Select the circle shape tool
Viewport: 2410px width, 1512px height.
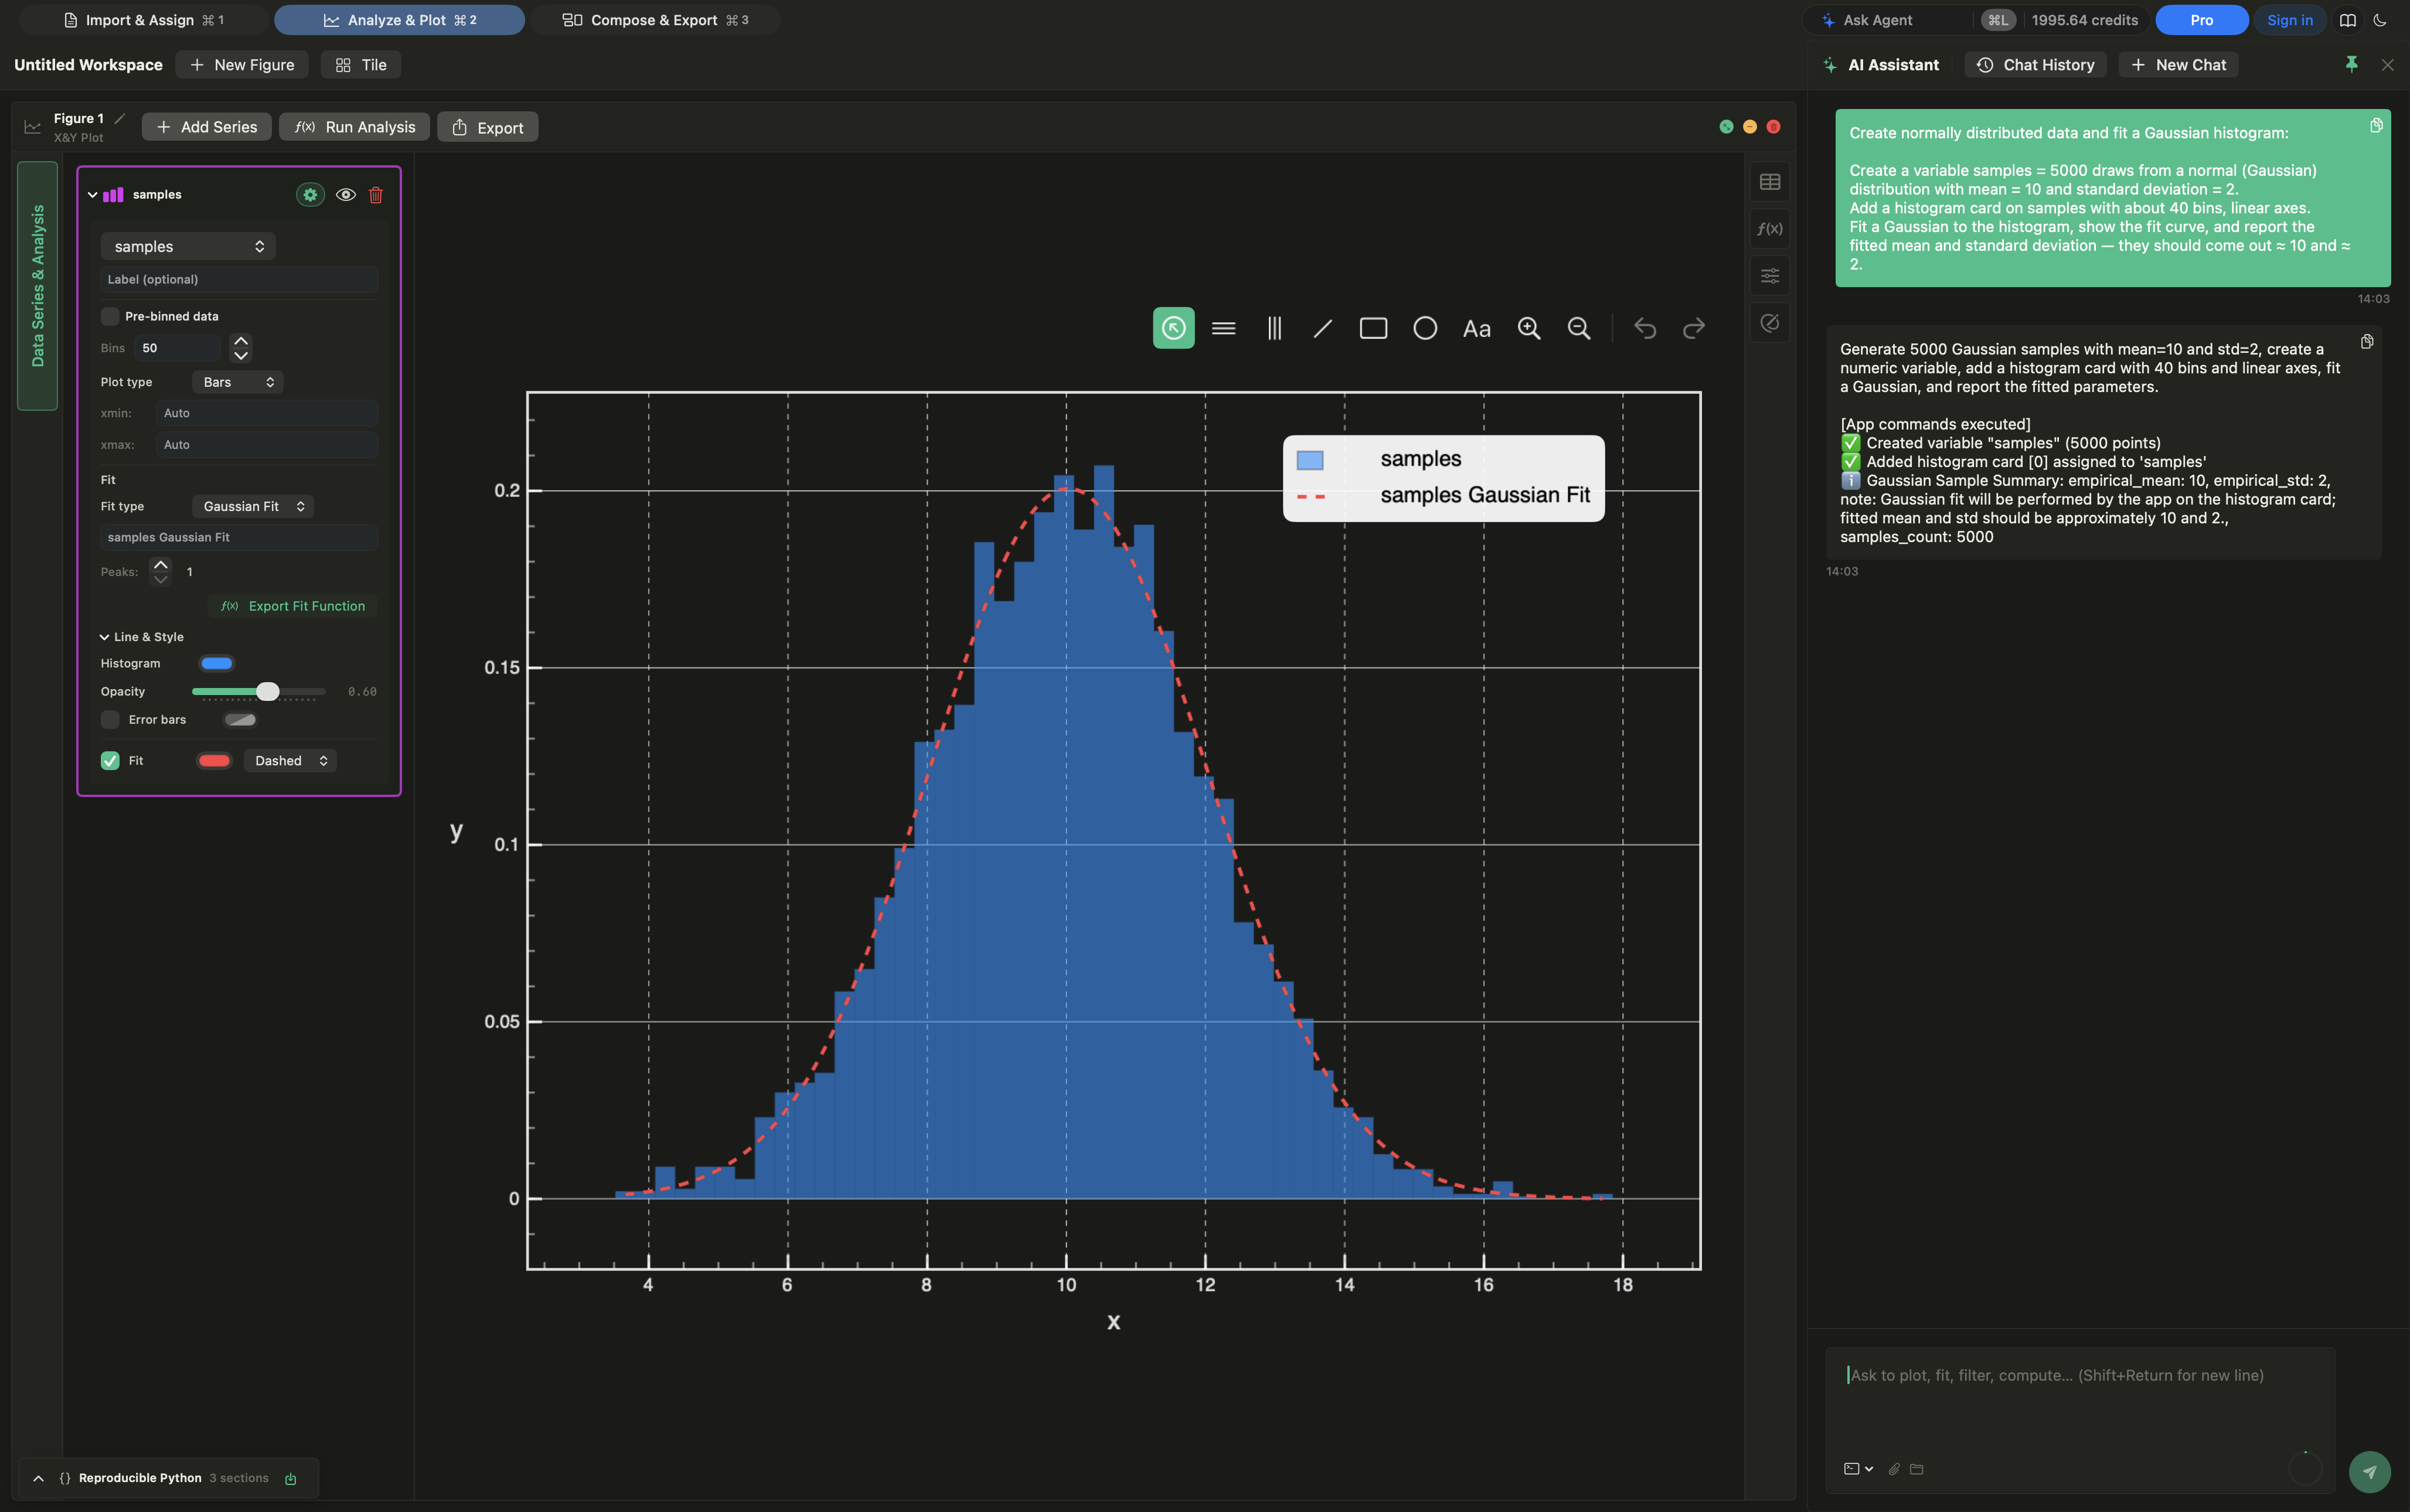[x=1425, y=328]
